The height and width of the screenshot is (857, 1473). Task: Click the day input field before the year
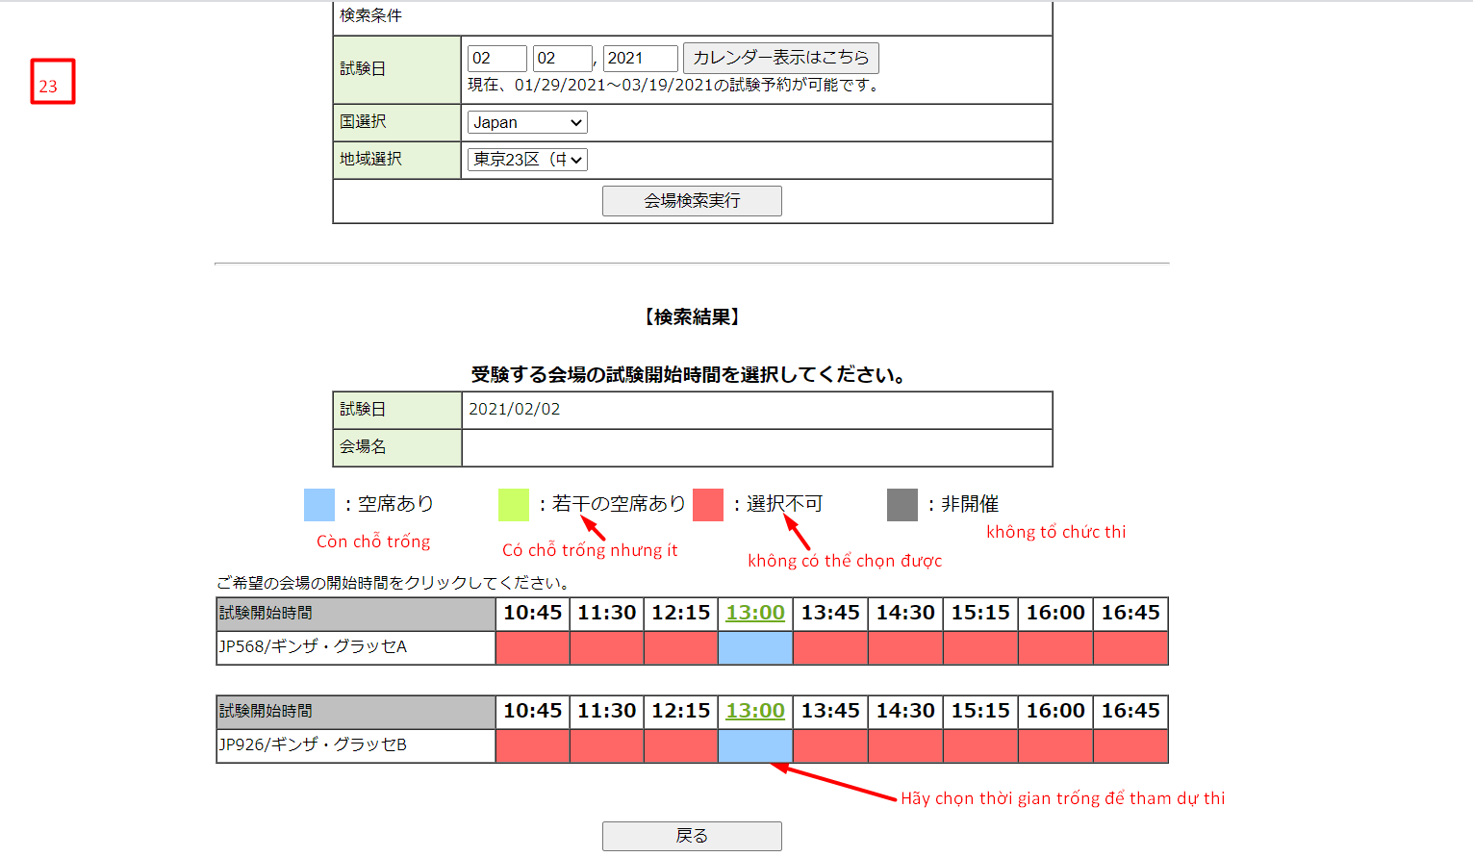coord(562,59)
